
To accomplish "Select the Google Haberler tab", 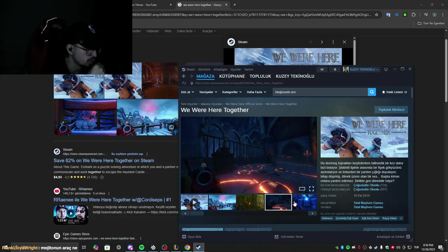I will coord(153,31).
